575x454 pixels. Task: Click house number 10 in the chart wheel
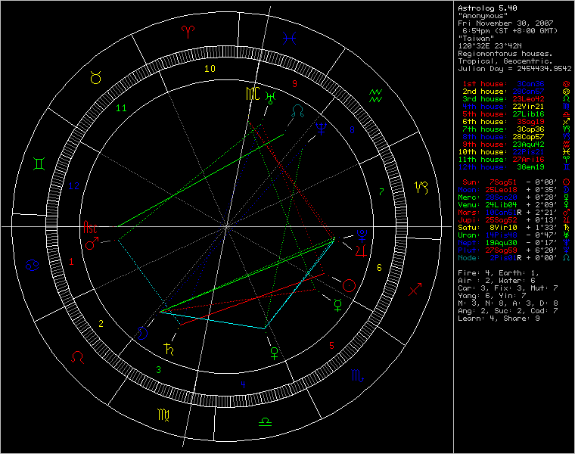(210, 69)
